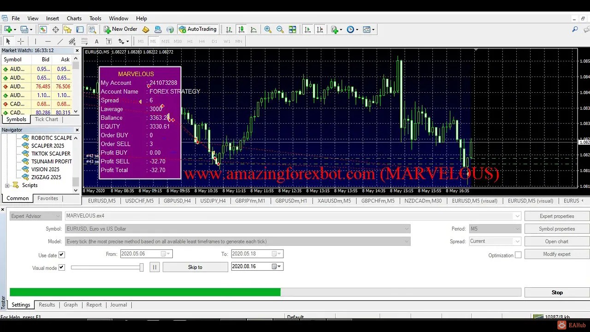Switch to the Results tab
This screenshot has width=590, height=332.
point(47,305)
